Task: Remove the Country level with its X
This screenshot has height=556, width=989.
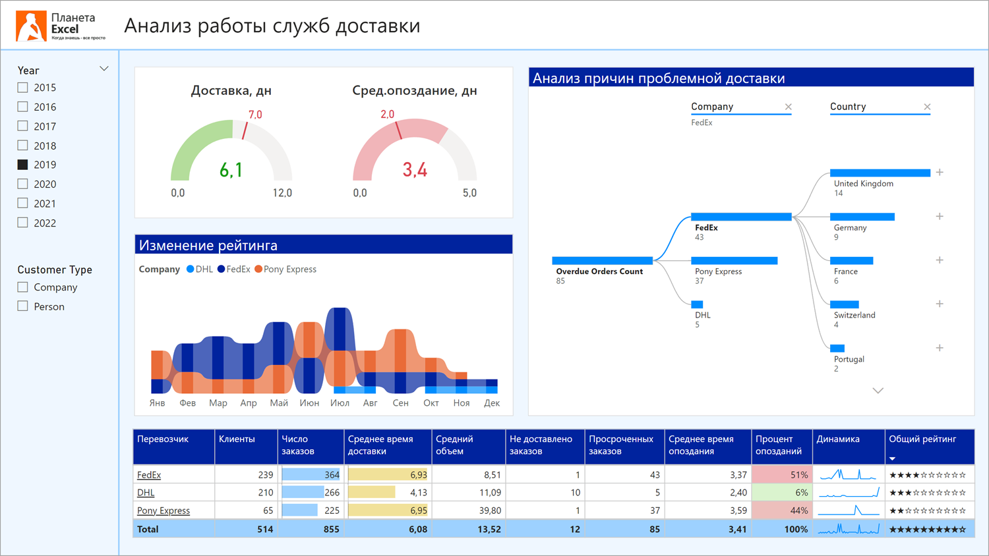Action: (927, 107)
